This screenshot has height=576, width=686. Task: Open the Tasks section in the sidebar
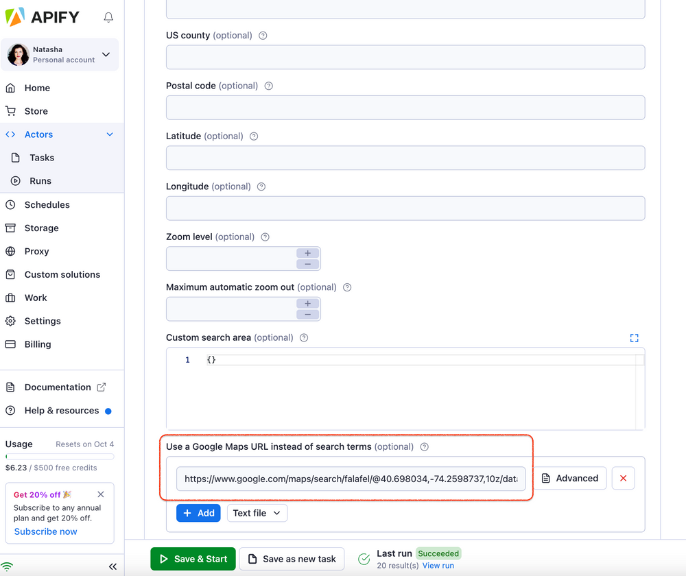[40, 157]
